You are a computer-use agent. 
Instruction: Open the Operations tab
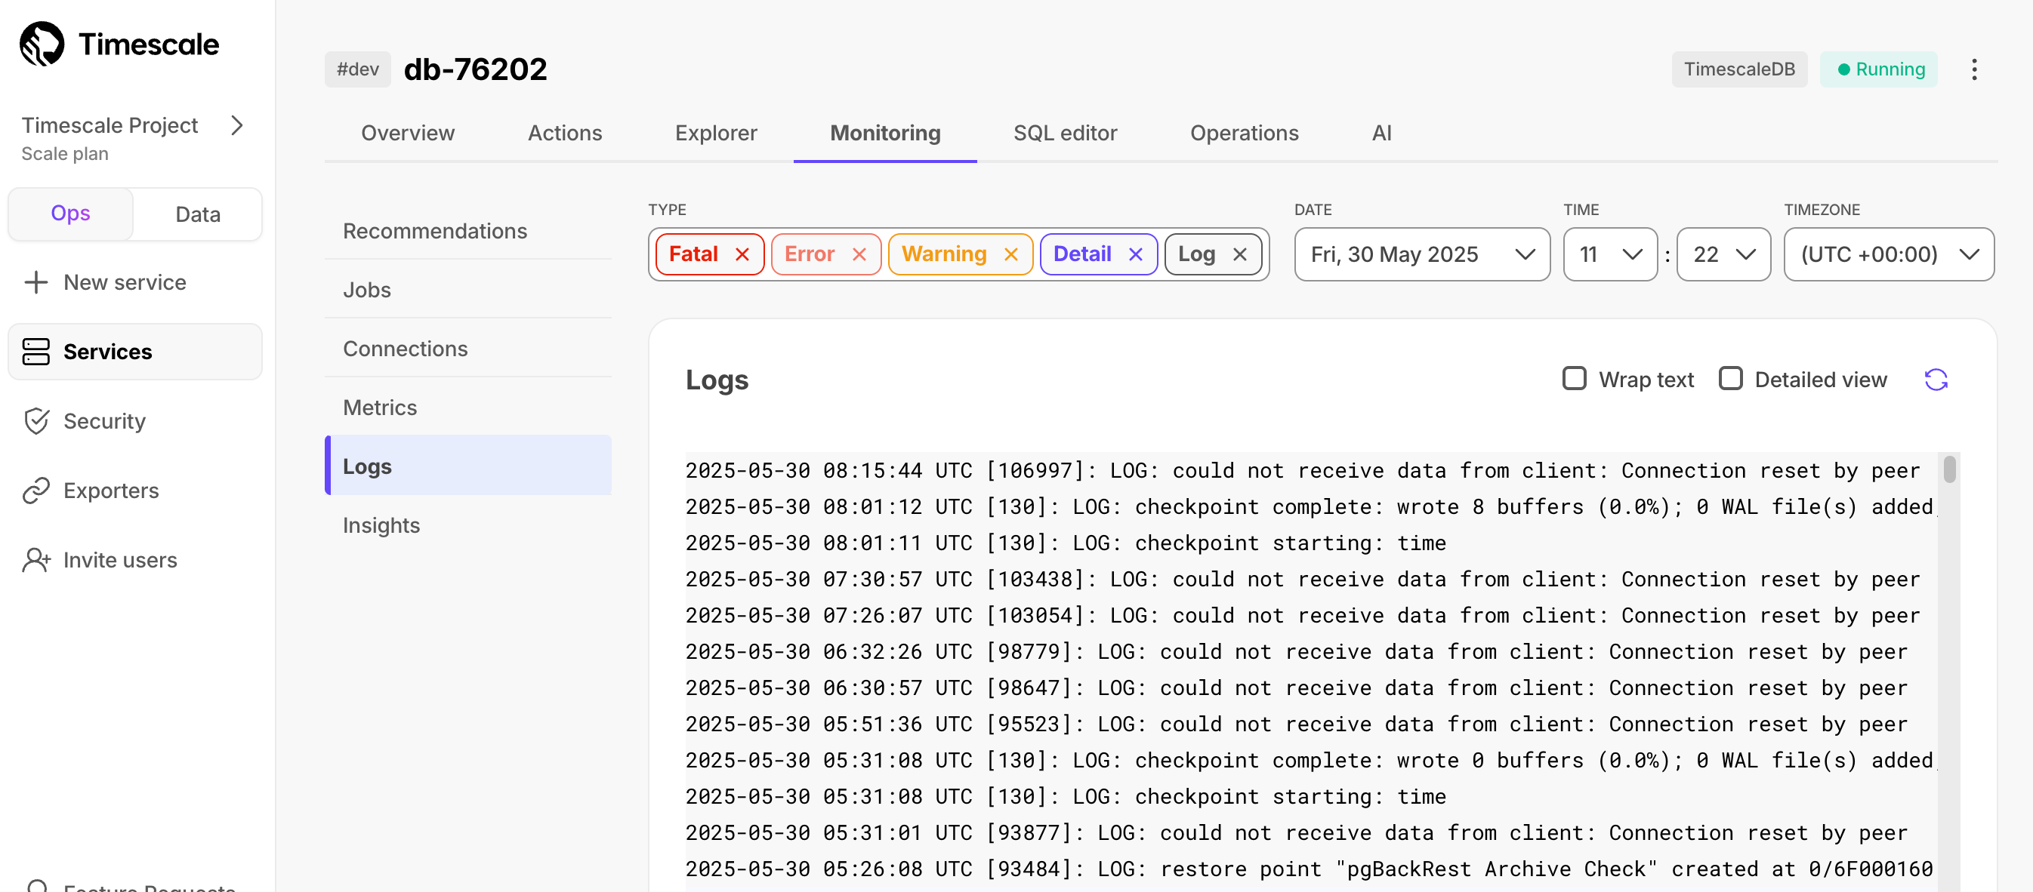pos(1244,134)
